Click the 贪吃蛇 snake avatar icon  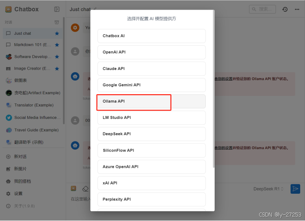pyautogui.click(x=8, y=93)
